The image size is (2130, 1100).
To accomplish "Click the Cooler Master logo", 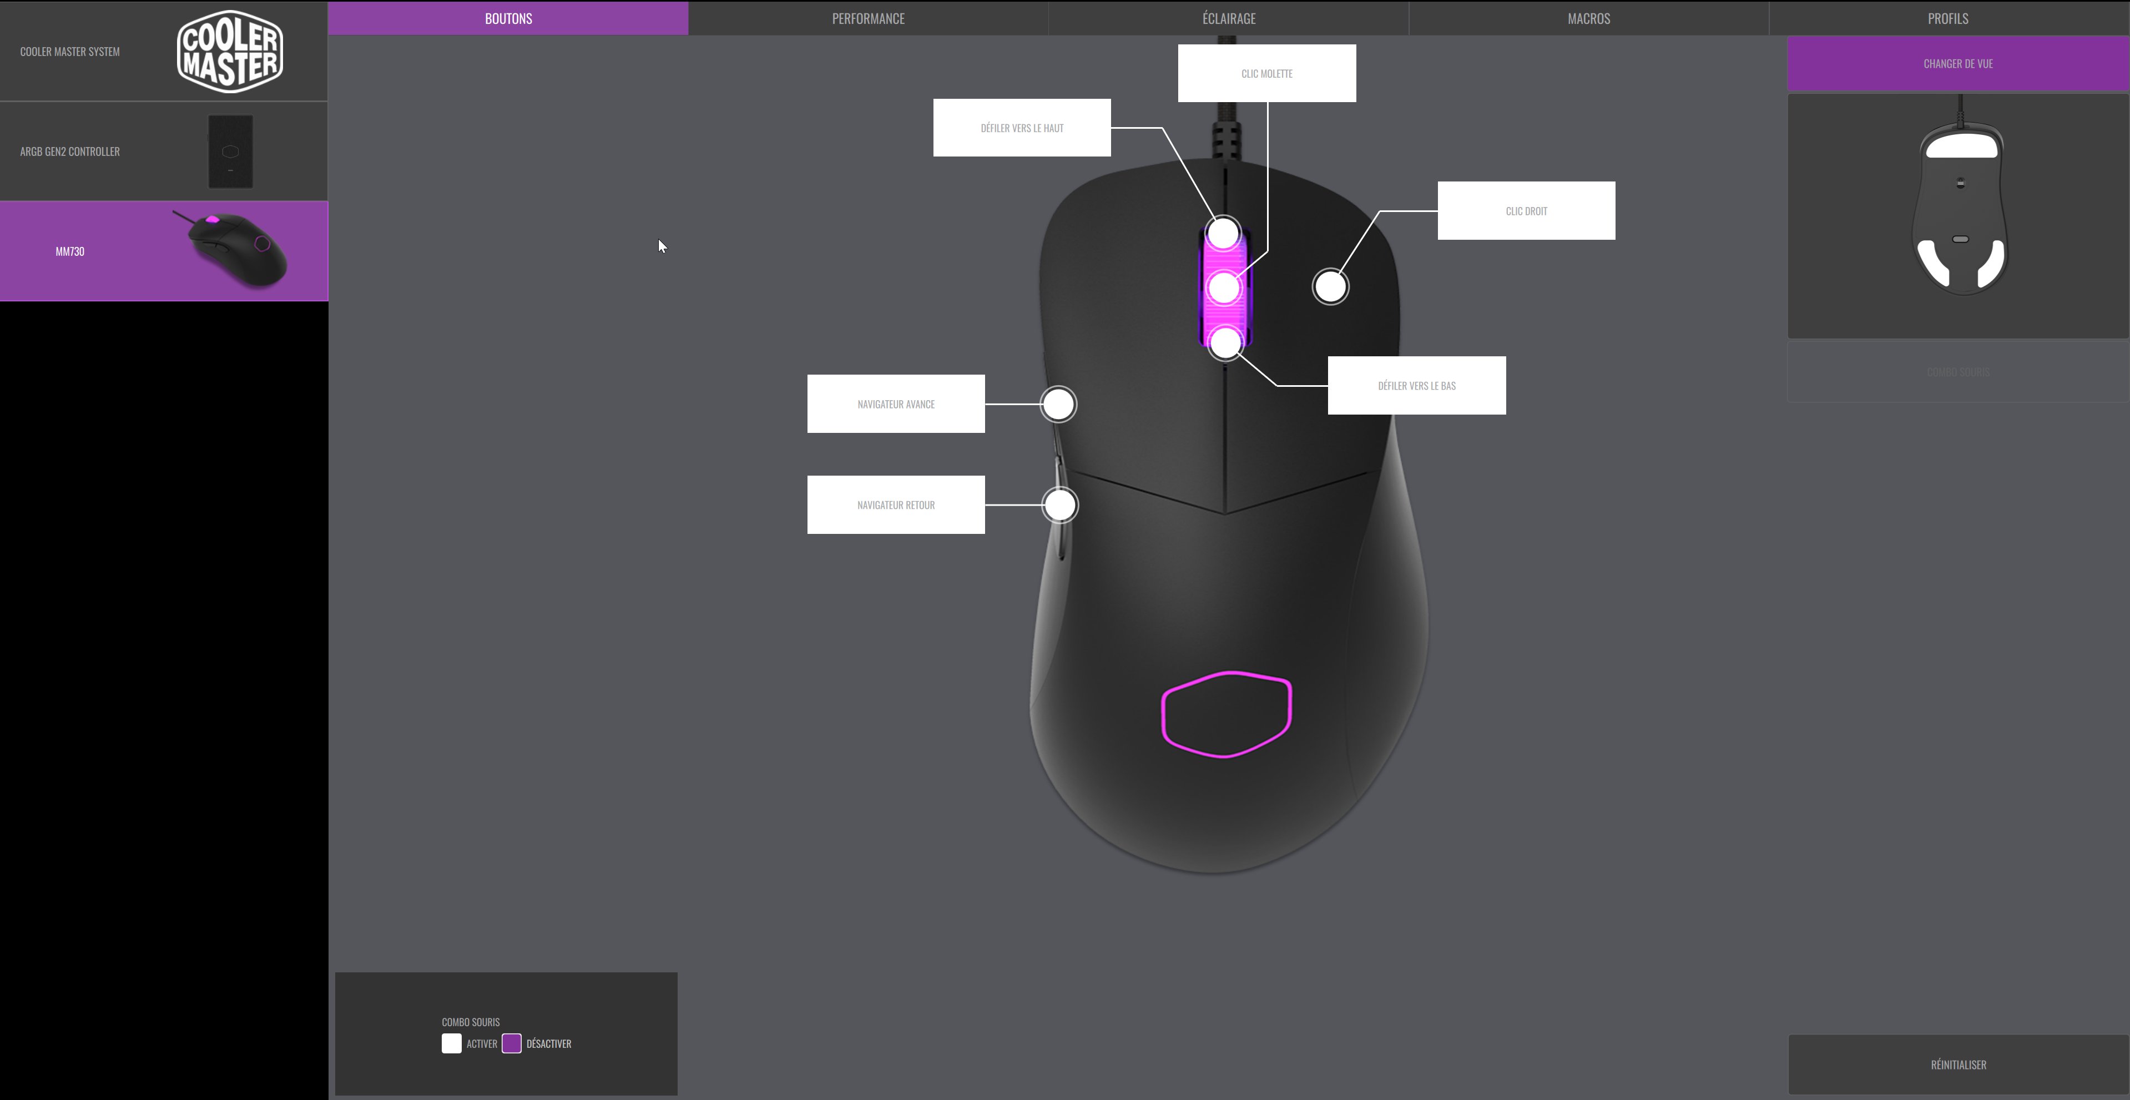I will coord(230,51).
